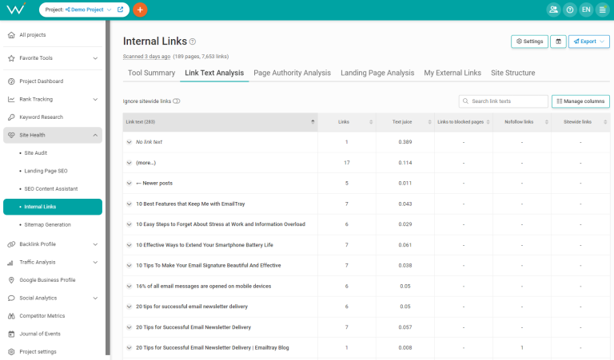614x360 pixels.
Task: Click the Favorite Tools star icon
Action: tap(11, 58)
